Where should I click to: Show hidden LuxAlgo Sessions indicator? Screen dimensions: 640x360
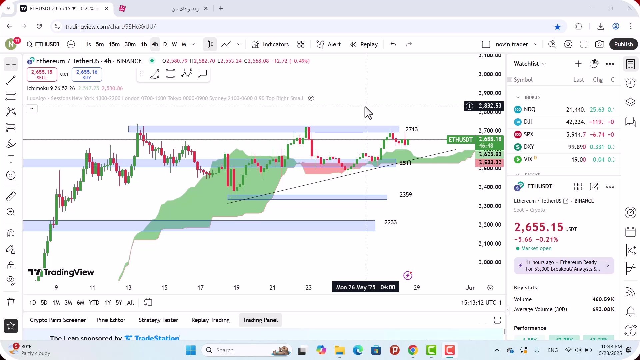(x=311, y=98)
